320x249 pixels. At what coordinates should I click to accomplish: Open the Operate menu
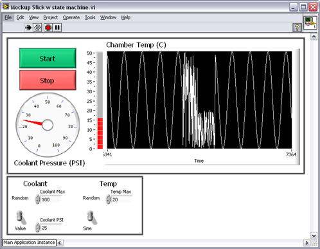[71, 17]
